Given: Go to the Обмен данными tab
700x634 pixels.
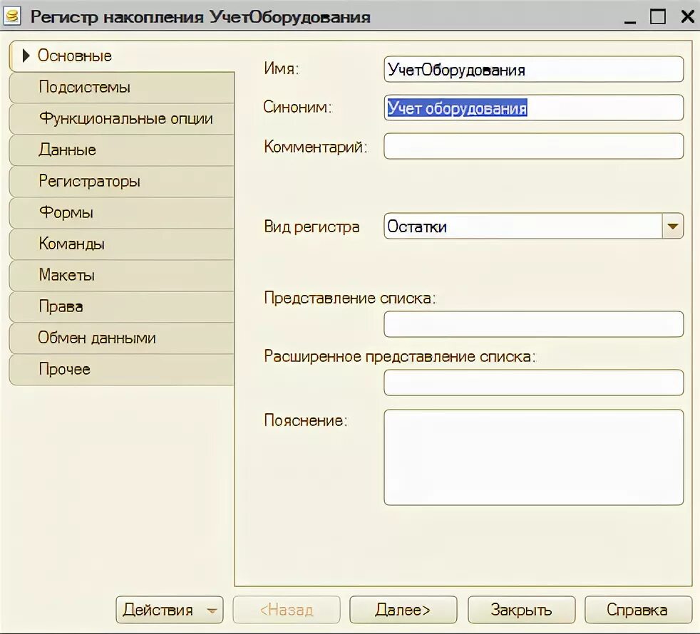Looking at the screenshot, I should pos(122,338).
